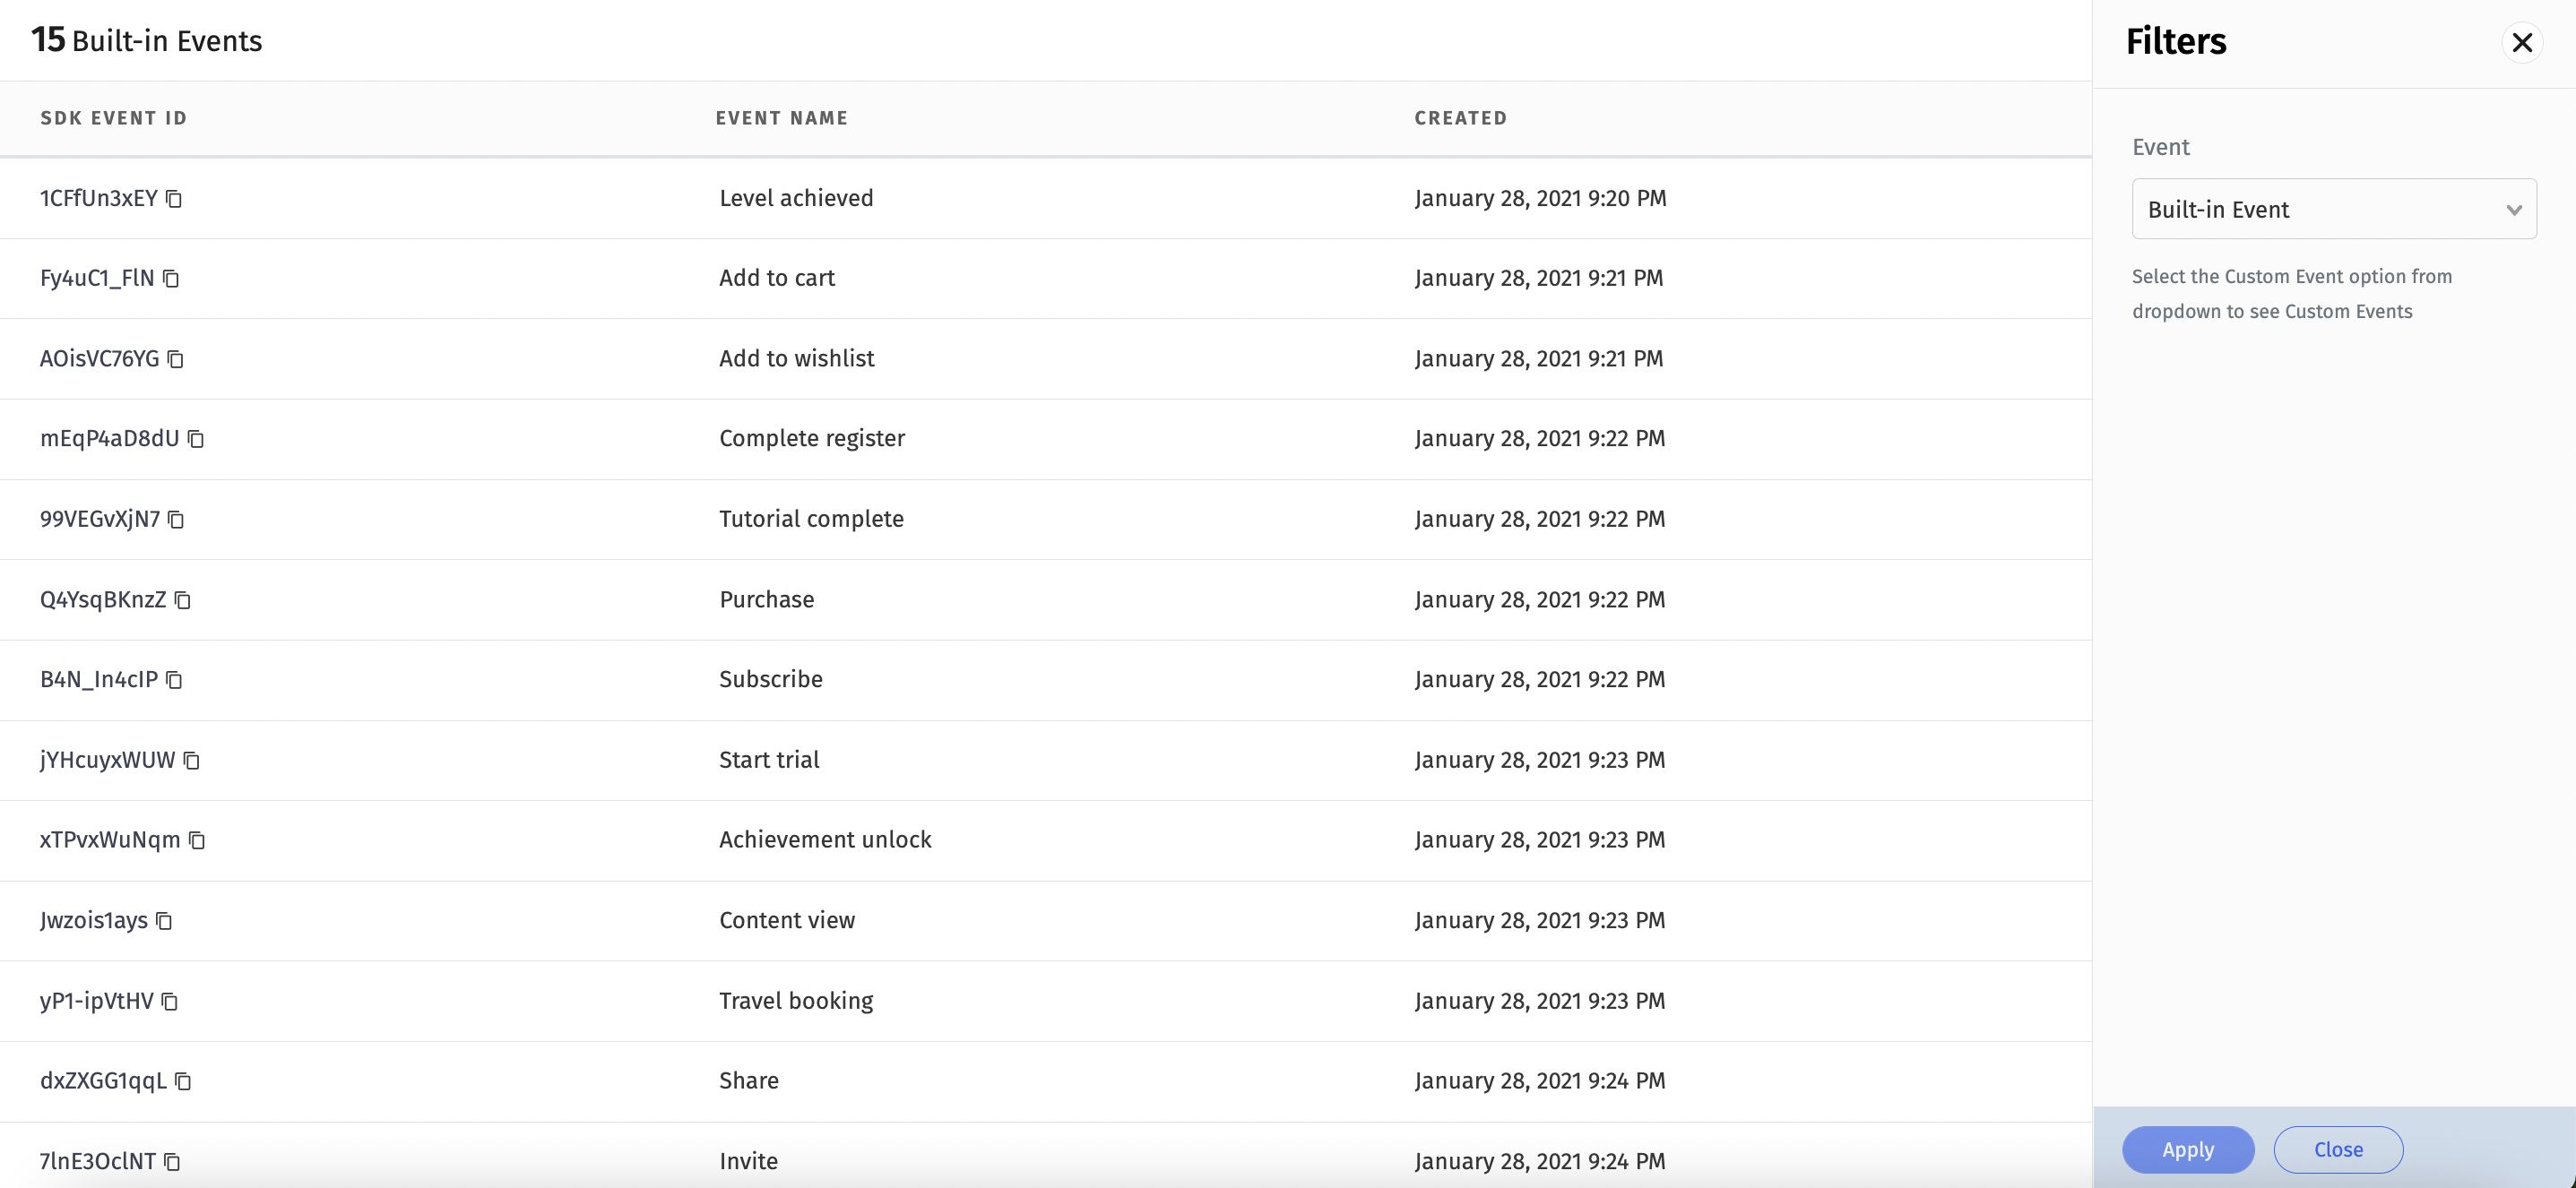Click the Event label above the dropdown
The width and height of the screenshot is (2576, 1188).
click(2160, 147)
